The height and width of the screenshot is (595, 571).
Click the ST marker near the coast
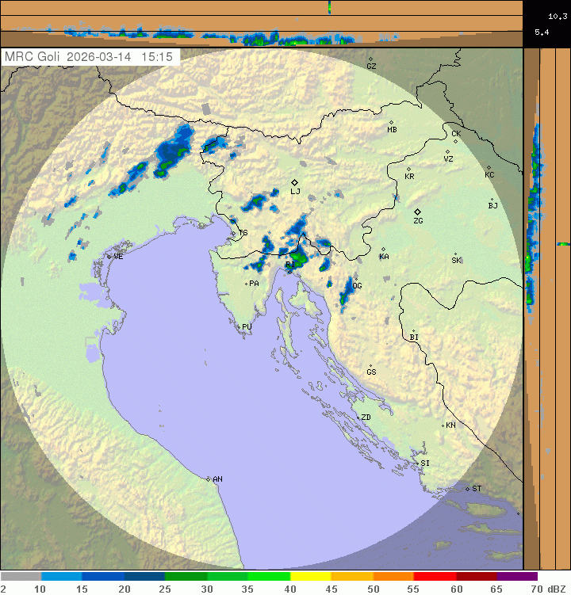(468, 488)
